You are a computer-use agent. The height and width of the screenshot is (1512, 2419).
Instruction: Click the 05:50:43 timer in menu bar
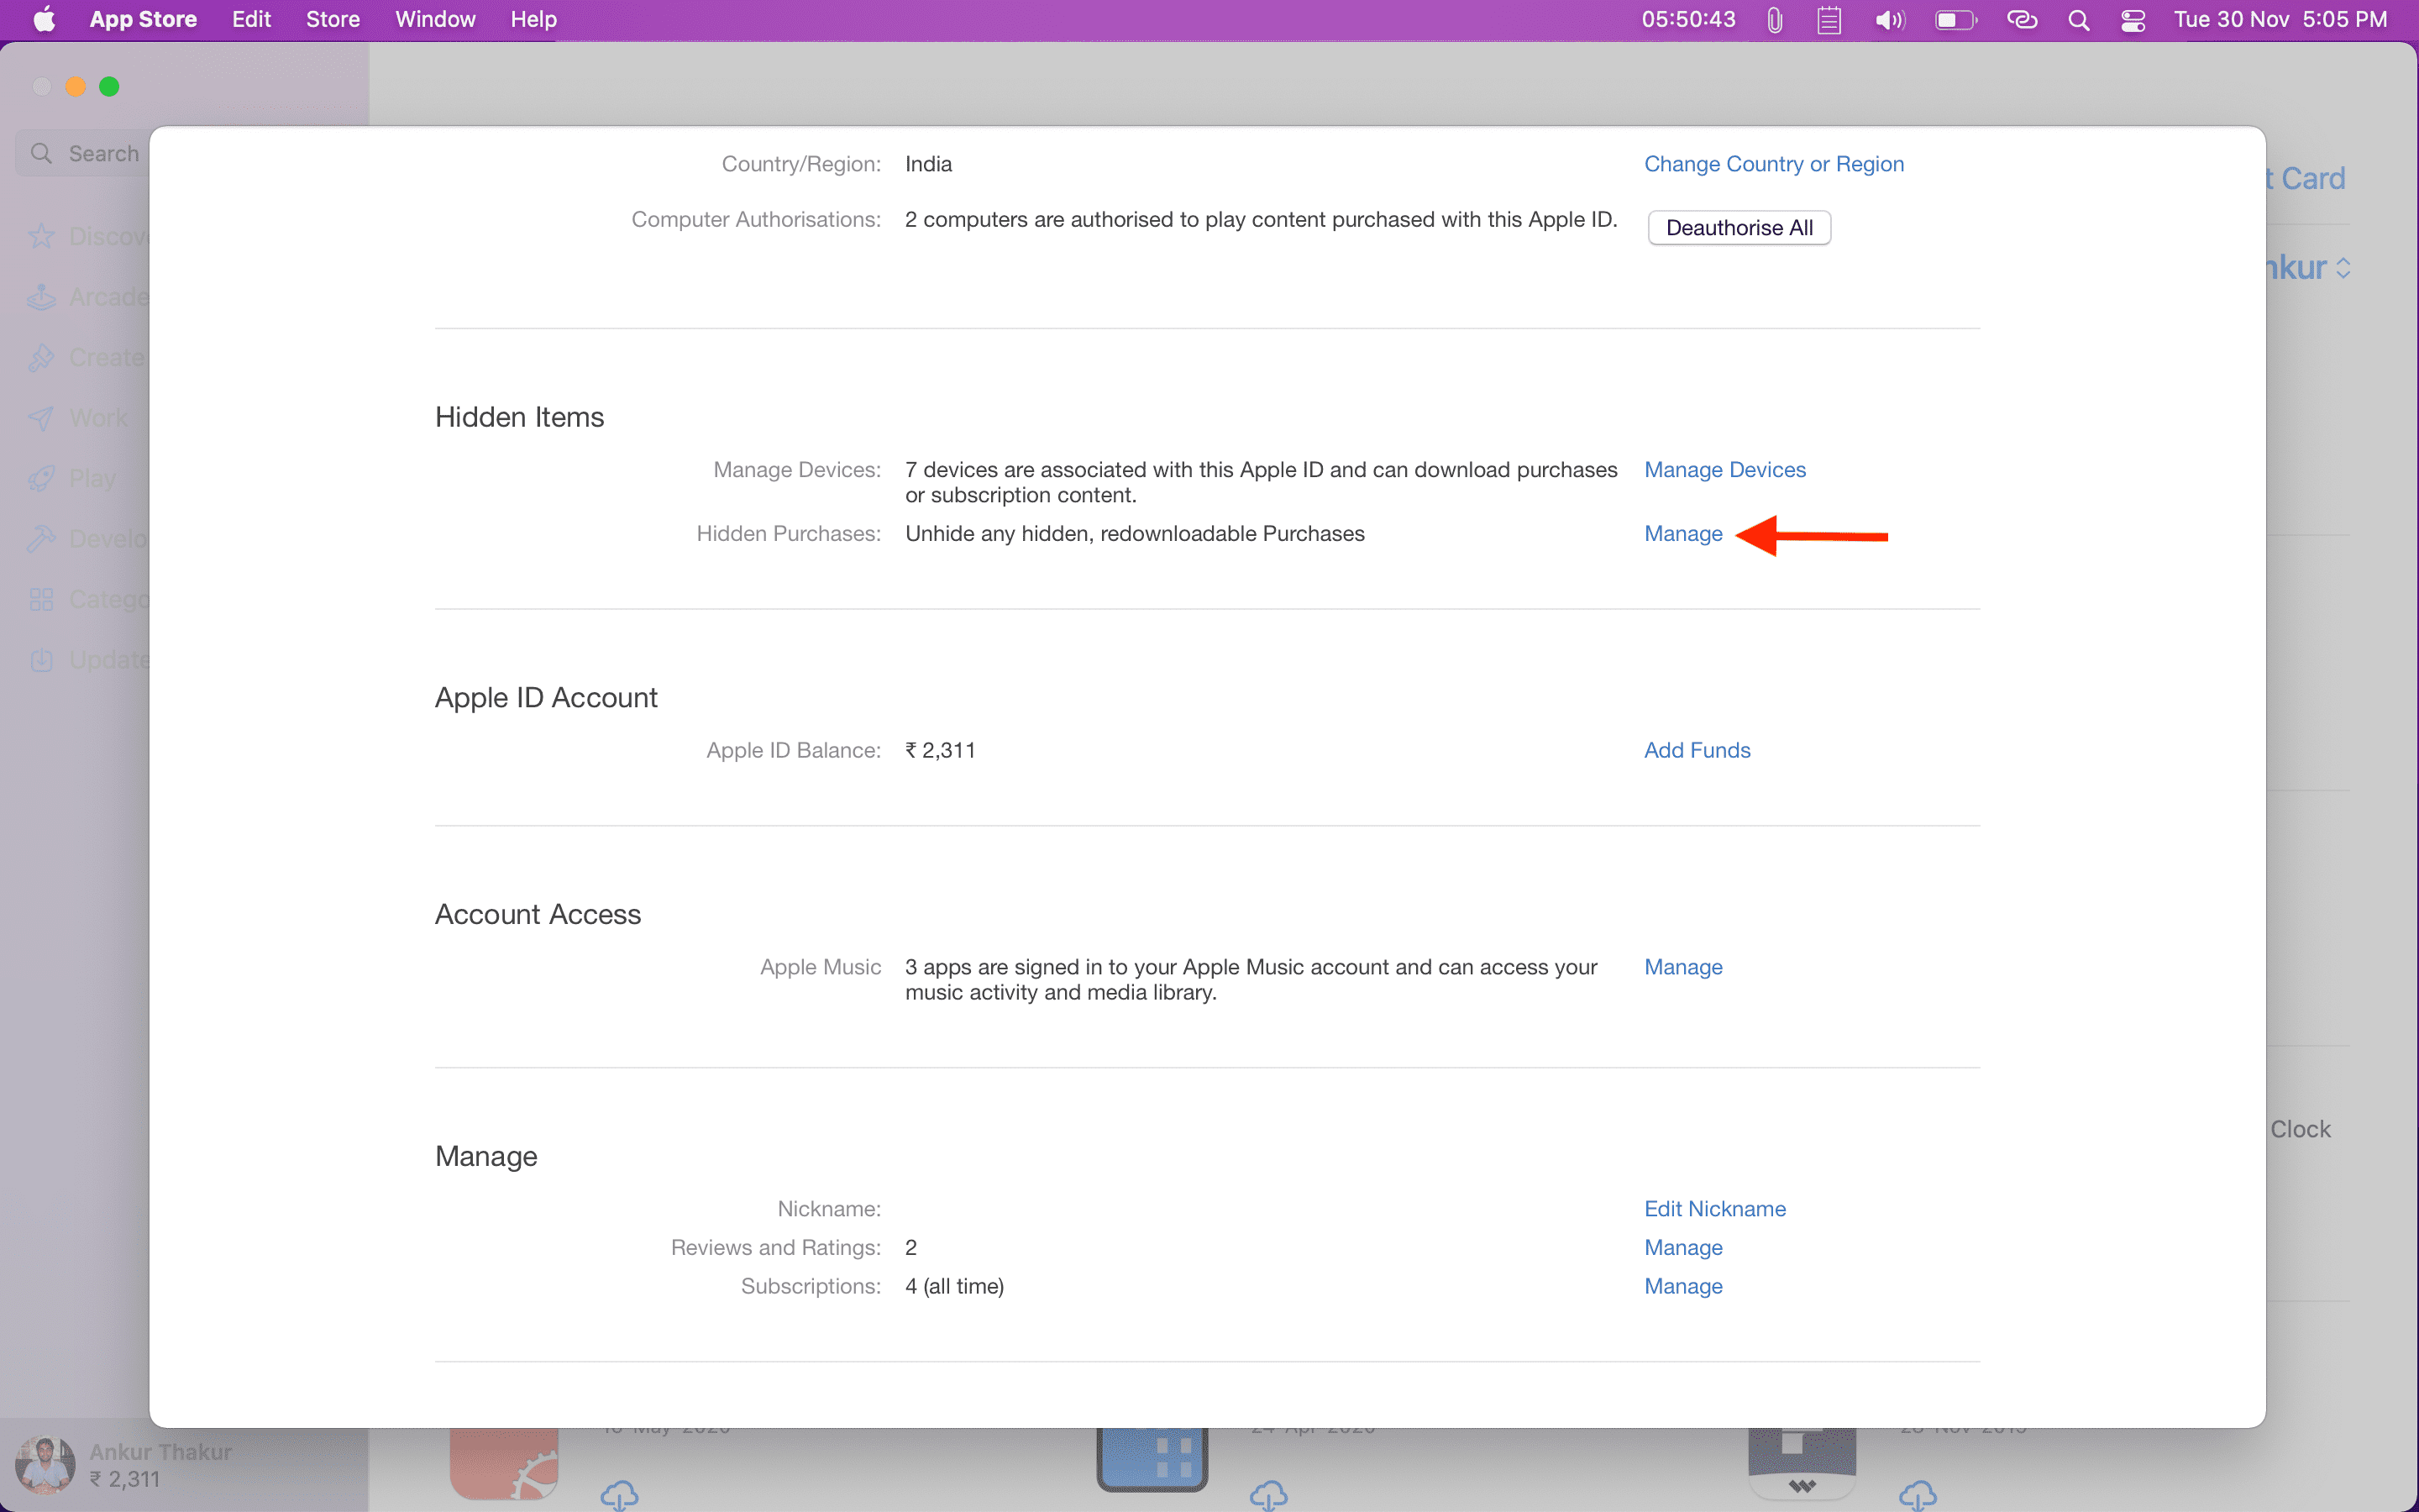[x=1688, y=19]
